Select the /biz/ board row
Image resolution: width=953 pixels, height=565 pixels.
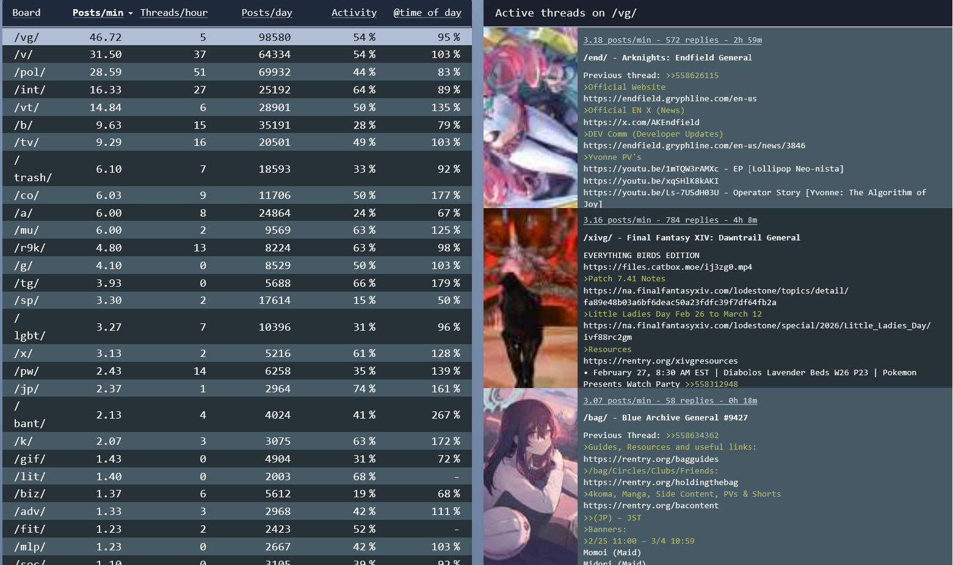[x=237, y=494]
